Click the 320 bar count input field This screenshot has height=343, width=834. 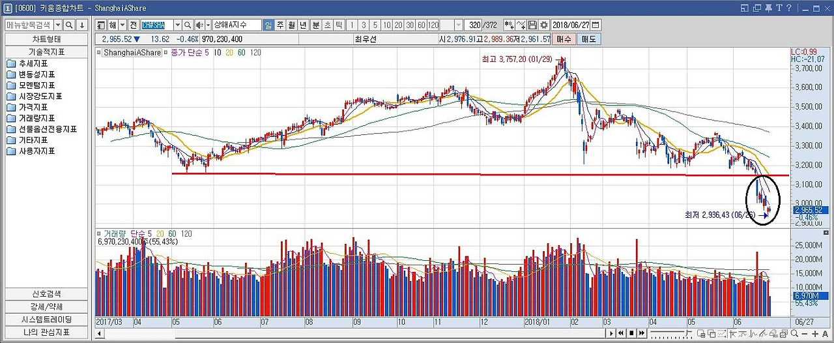tap(473, 25)
